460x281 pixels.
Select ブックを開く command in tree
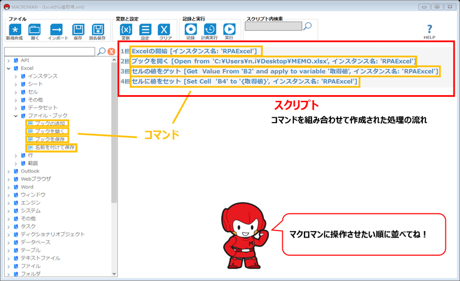tap(50, 131)
